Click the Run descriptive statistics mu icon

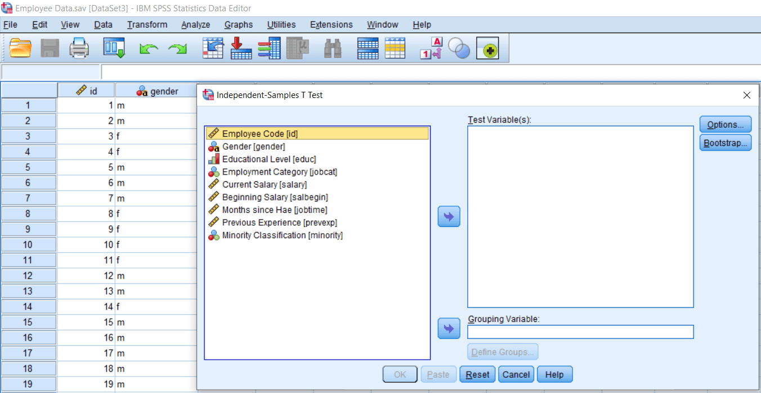click(x=297, y=48)
